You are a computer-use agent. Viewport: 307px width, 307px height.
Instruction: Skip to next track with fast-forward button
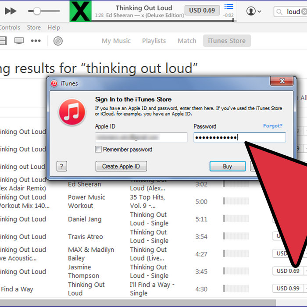click(x=11, y=11)
